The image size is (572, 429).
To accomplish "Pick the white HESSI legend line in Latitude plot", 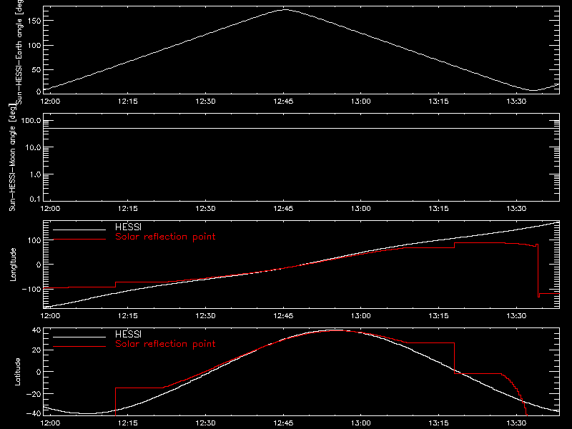I will point(79,337).
